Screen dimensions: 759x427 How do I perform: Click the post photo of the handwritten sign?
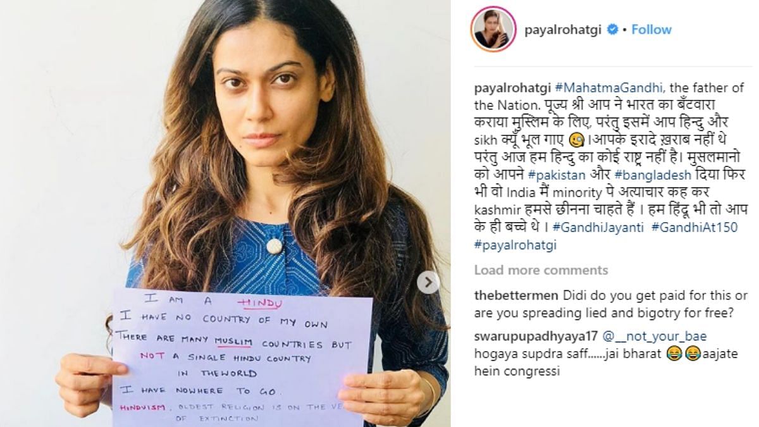coord(226,213)
